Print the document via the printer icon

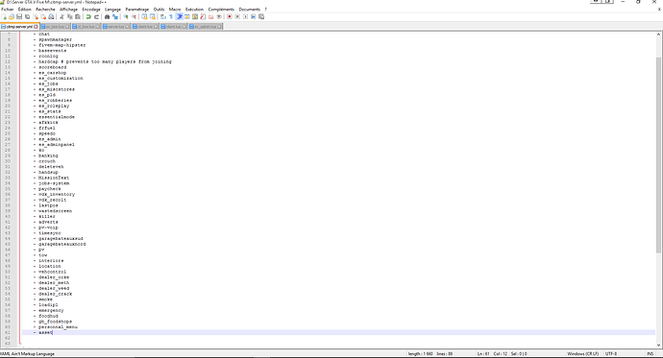pos(51,17)
